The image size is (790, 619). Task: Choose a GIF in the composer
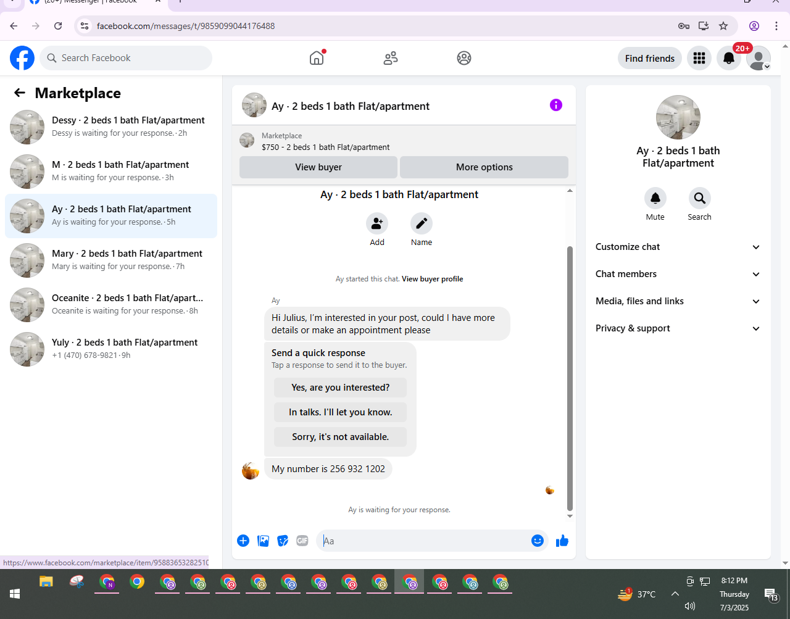click(x=302, y=541)
